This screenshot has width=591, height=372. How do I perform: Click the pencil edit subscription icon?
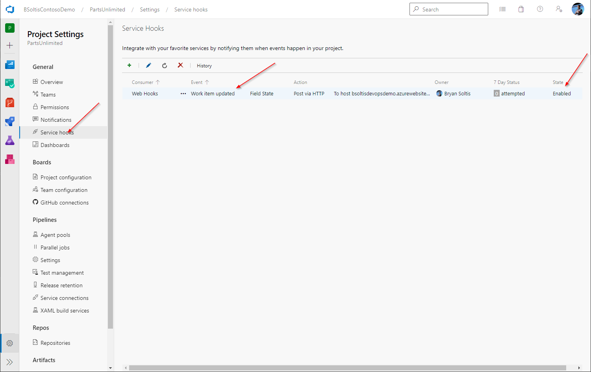pyautogui.click(x=148, y=65)
